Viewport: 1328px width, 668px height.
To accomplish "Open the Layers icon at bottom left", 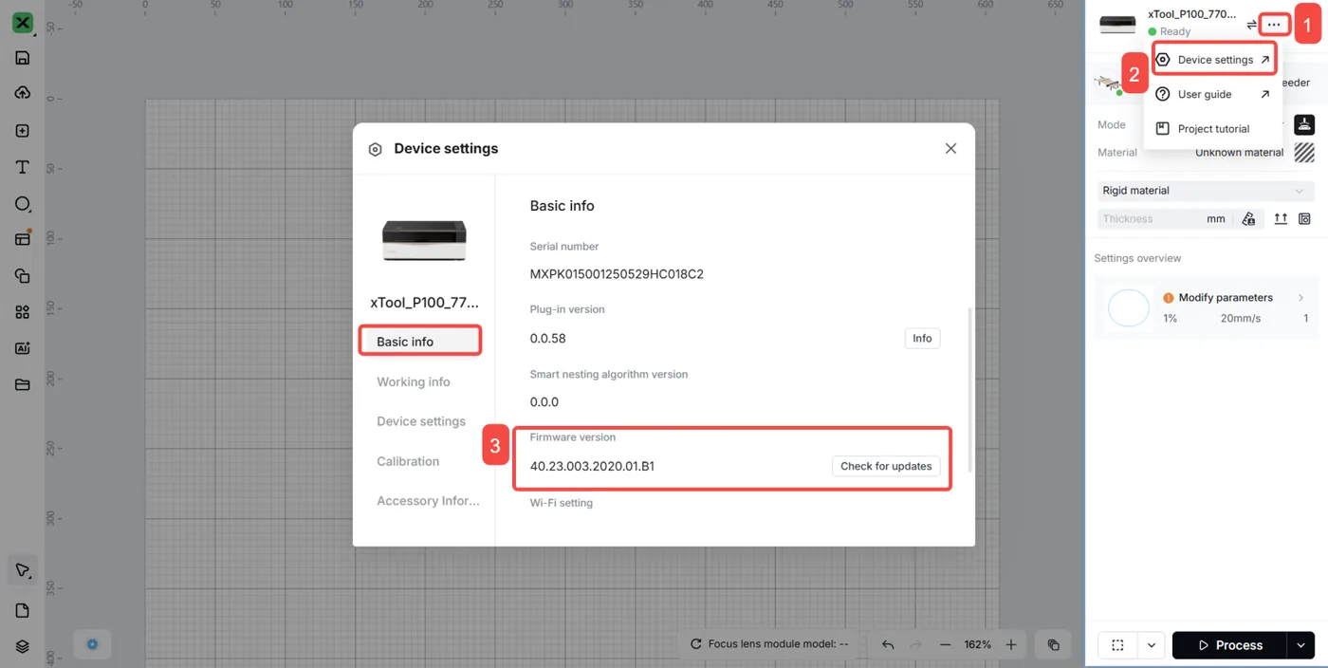I will pos(23,646).
